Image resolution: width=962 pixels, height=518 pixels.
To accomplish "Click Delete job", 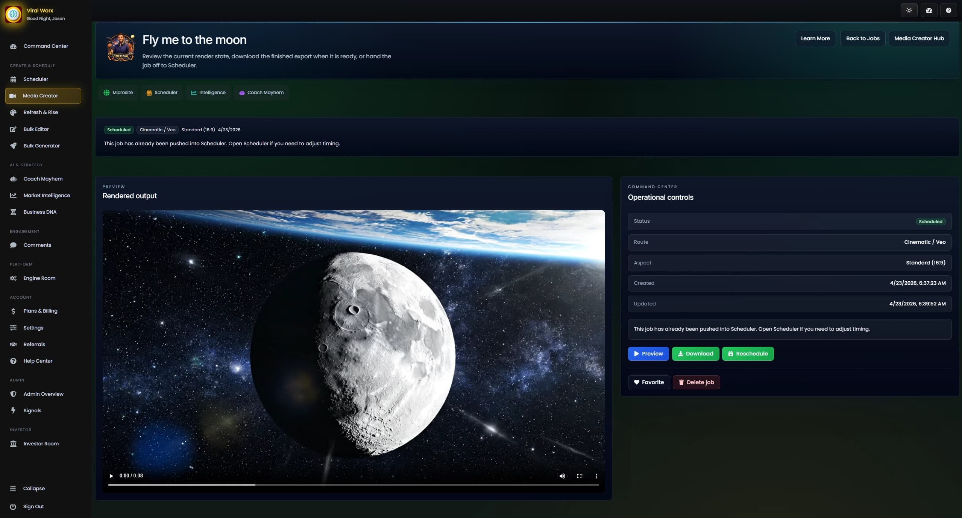I will (x=696, y=383).
